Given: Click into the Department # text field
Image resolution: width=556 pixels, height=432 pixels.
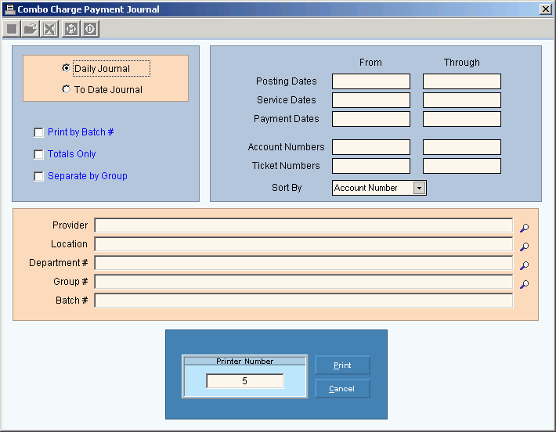Looking at the screenshot, I should coord(304,263).
